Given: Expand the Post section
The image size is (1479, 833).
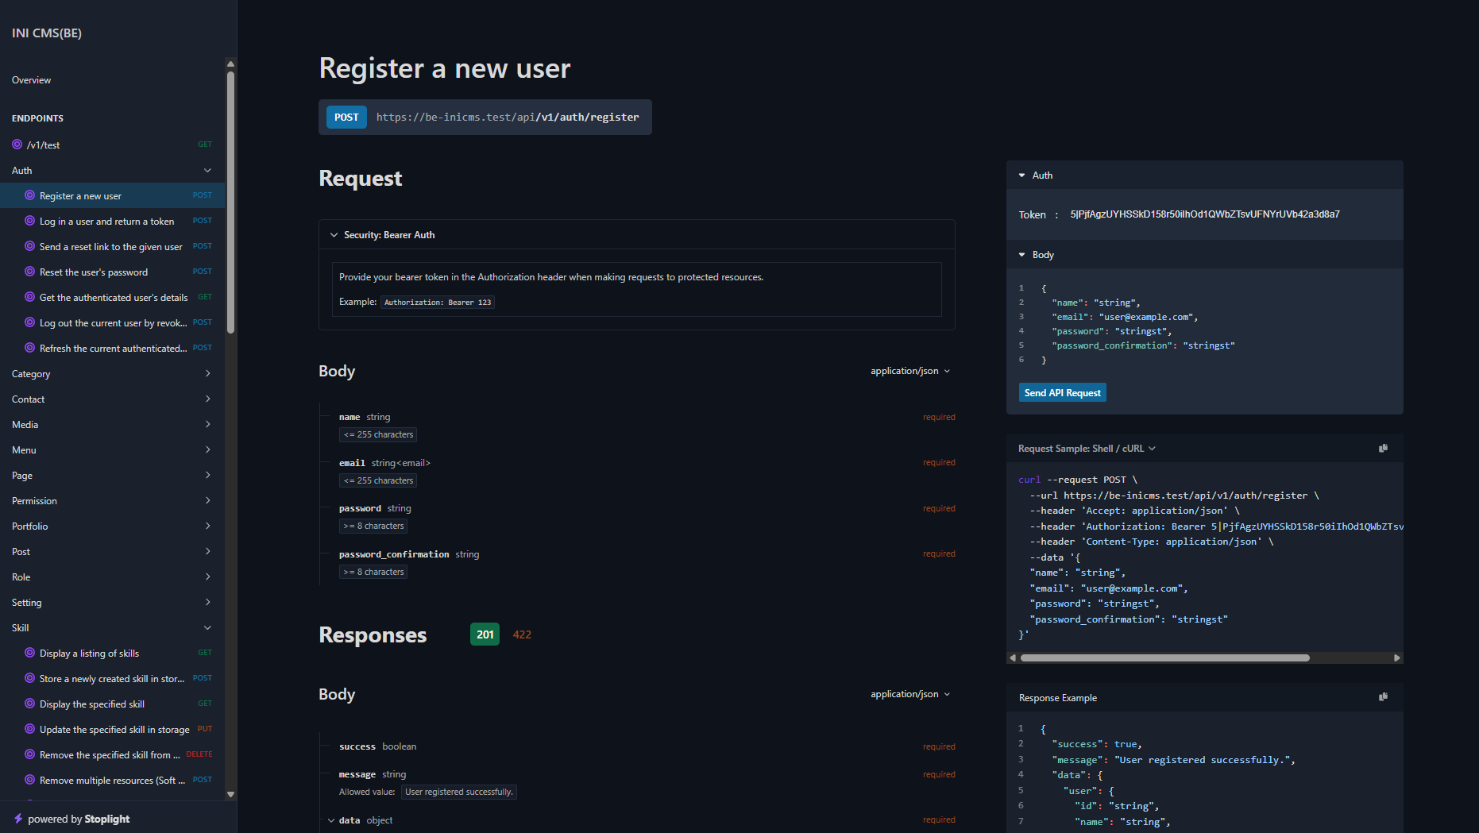Looking at the screenshot, I should coord(207,552).
